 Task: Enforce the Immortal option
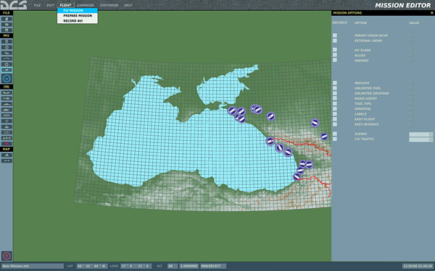tap(335, 108)
